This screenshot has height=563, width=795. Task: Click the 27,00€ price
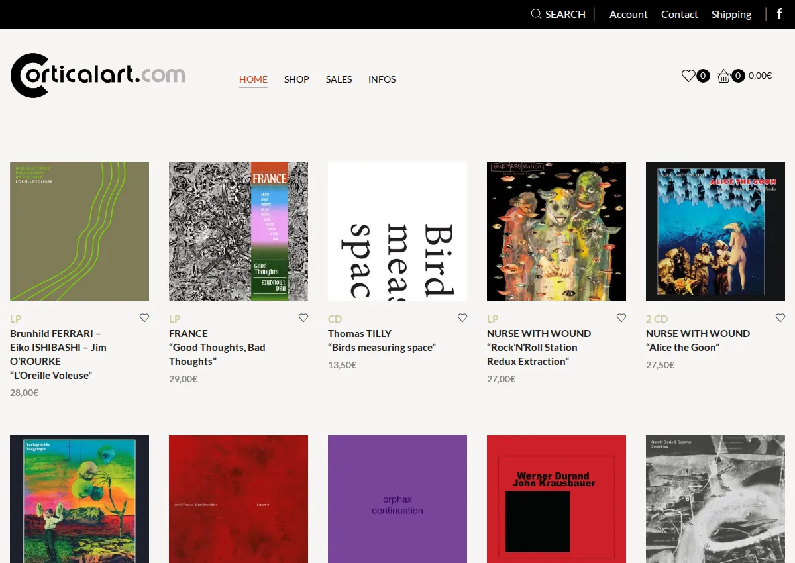point(502,379)
